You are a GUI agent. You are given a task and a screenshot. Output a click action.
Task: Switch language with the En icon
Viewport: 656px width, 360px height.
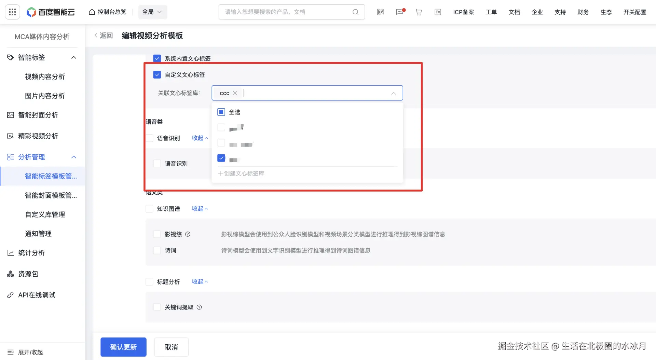click(x=438, y=12)
